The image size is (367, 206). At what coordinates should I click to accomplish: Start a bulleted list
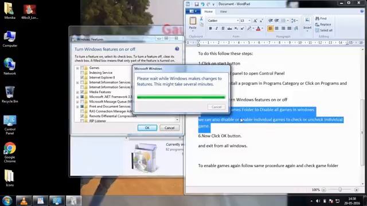(283, 21)
